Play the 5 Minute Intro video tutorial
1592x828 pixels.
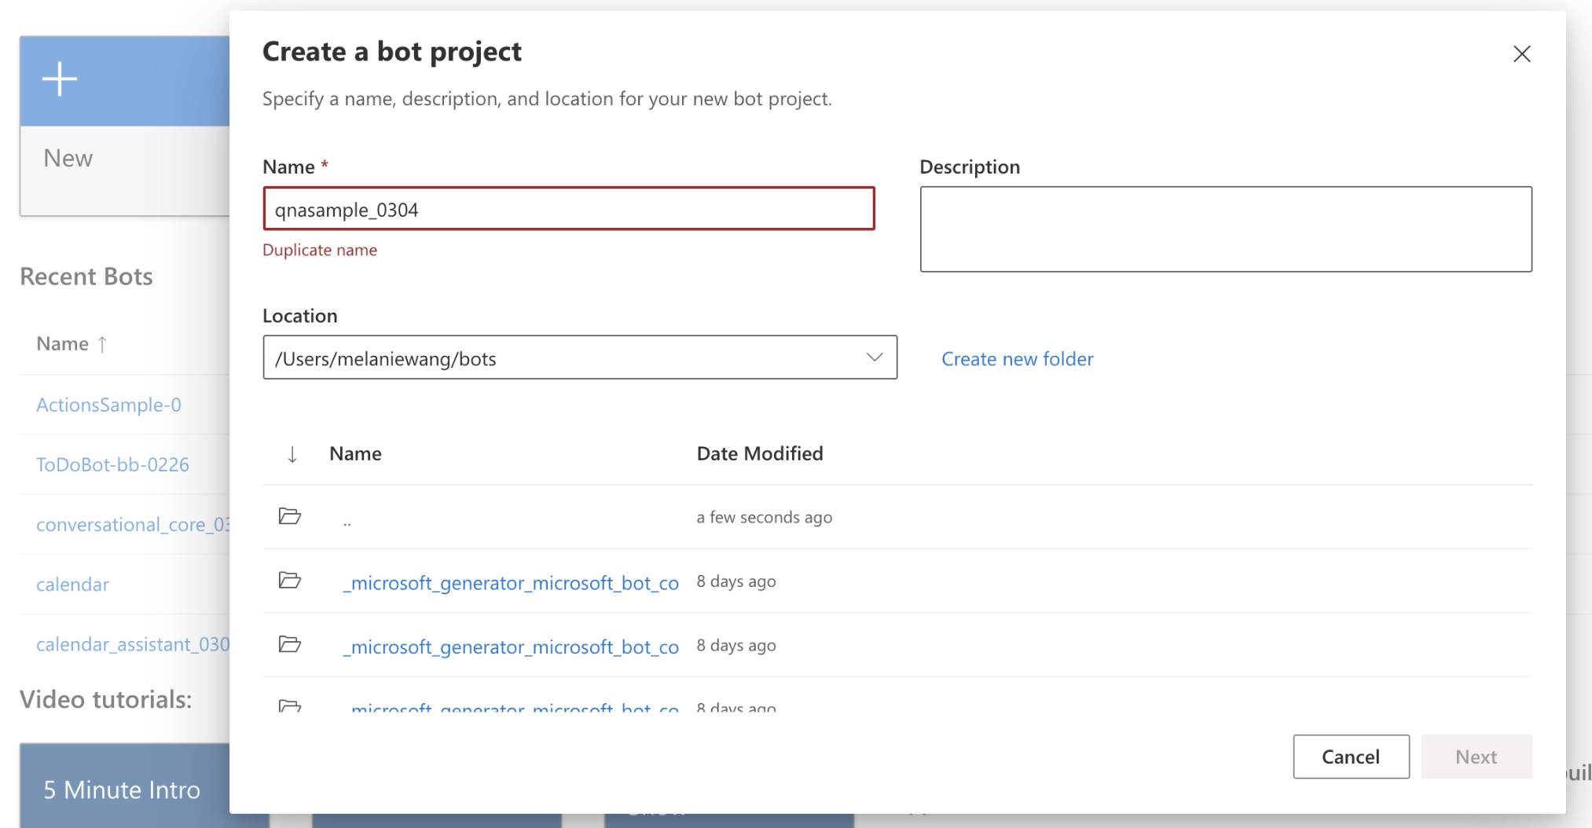pos(122,789)
